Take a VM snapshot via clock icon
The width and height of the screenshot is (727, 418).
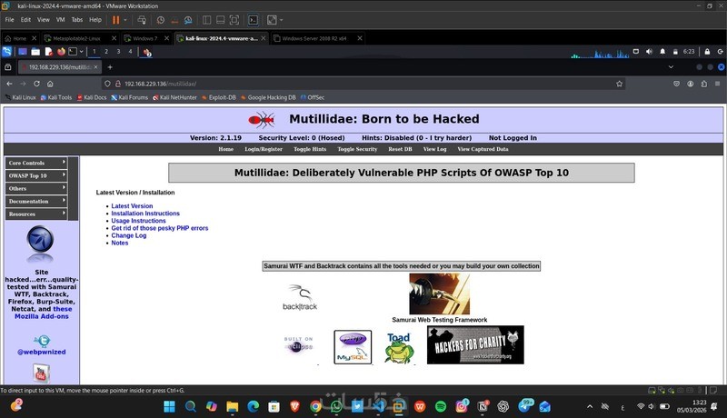point(161,20)
